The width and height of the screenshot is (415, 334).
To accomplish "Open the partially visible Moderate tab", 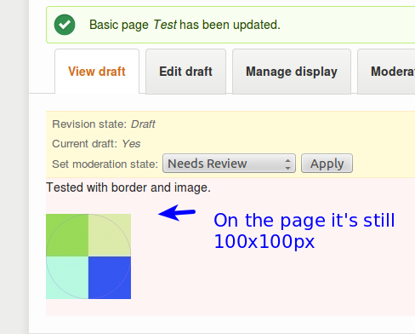I will (386, 72).
